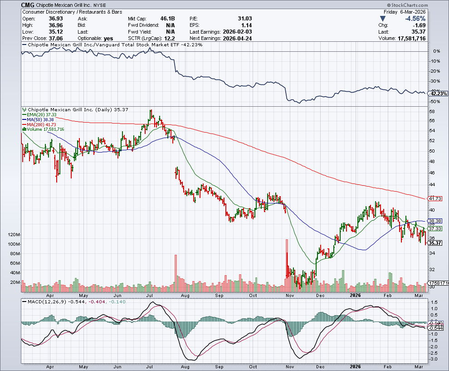
Task: Click the EMA(20) 37.33 legend entry
Action: pyautogui.click(x=39, y=115)
